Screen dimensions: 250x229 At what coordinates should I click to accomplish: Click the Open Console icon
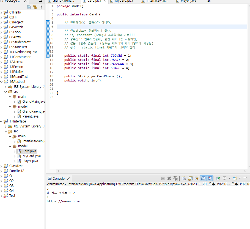pos(235,178)
